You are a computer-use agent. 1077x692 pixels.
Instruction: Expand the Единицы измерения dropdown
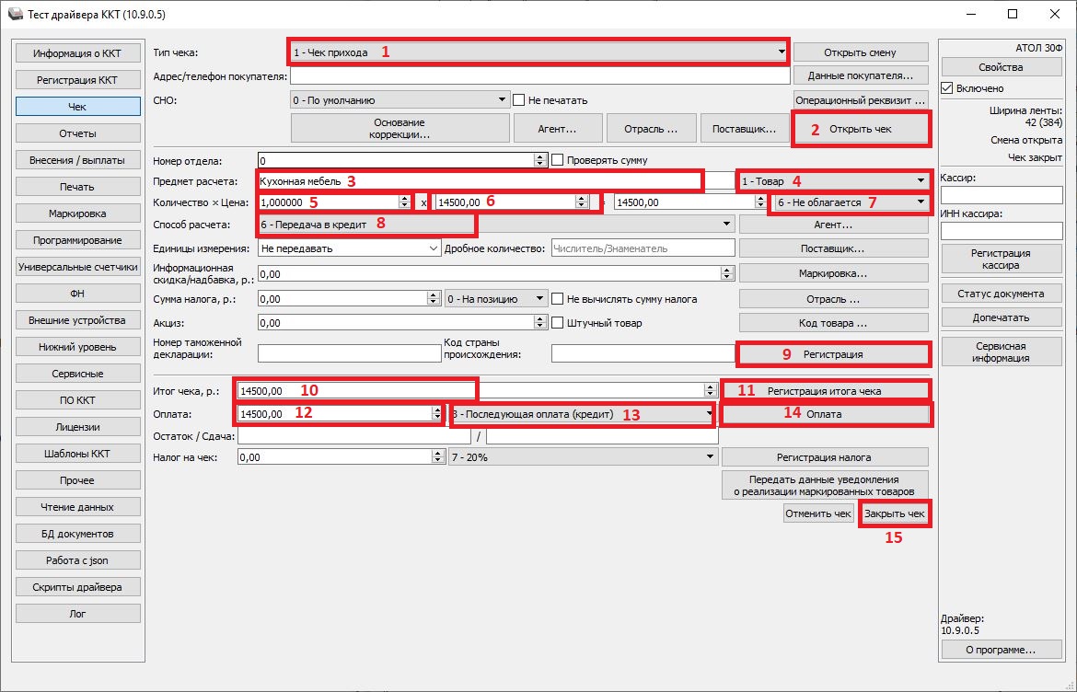(x=434, y=248)
